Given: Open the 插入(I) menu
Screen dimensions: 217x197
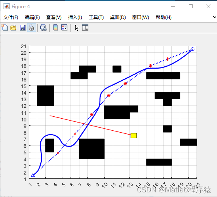Looking at the screenshot, I should [75, 17].
